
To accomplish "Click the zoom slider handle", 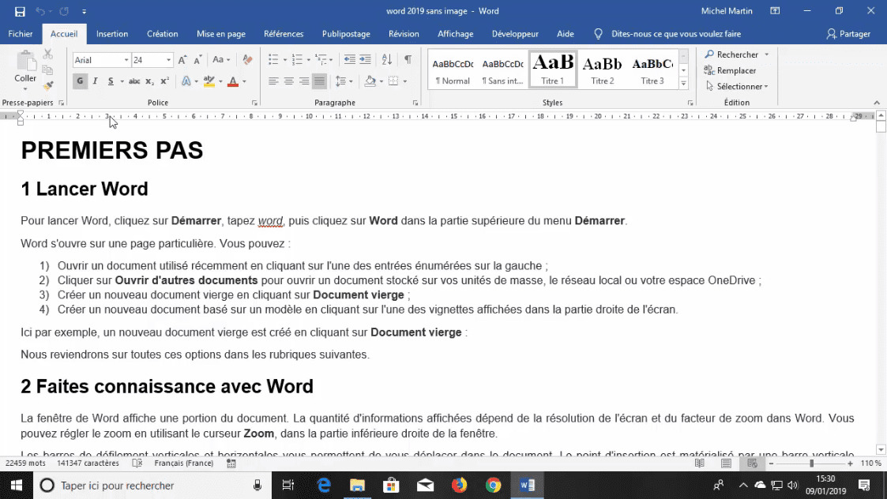I will 811,463.
